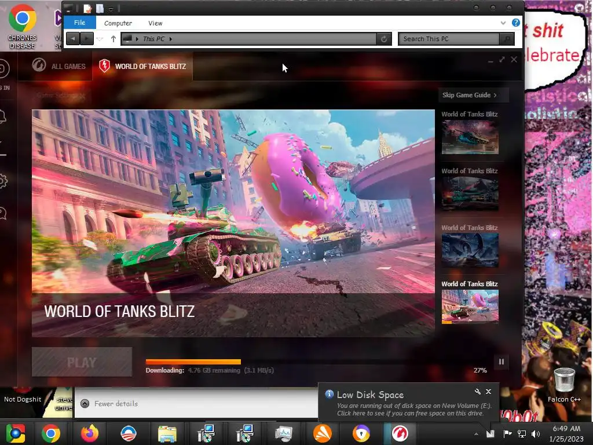The height and width of the screenshot is (445, 593).
Task: Click the 4.76 GB remaining text
Action: (214, 370)
